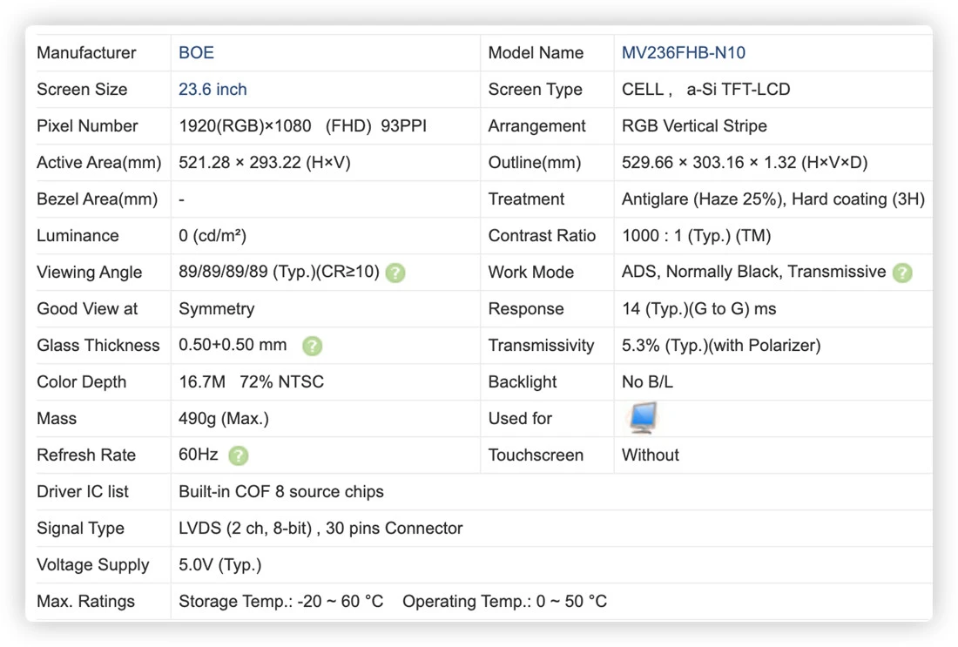
Task: Click the 'Symmetry' value in Good View at row
Action: (x=216, y=309)
